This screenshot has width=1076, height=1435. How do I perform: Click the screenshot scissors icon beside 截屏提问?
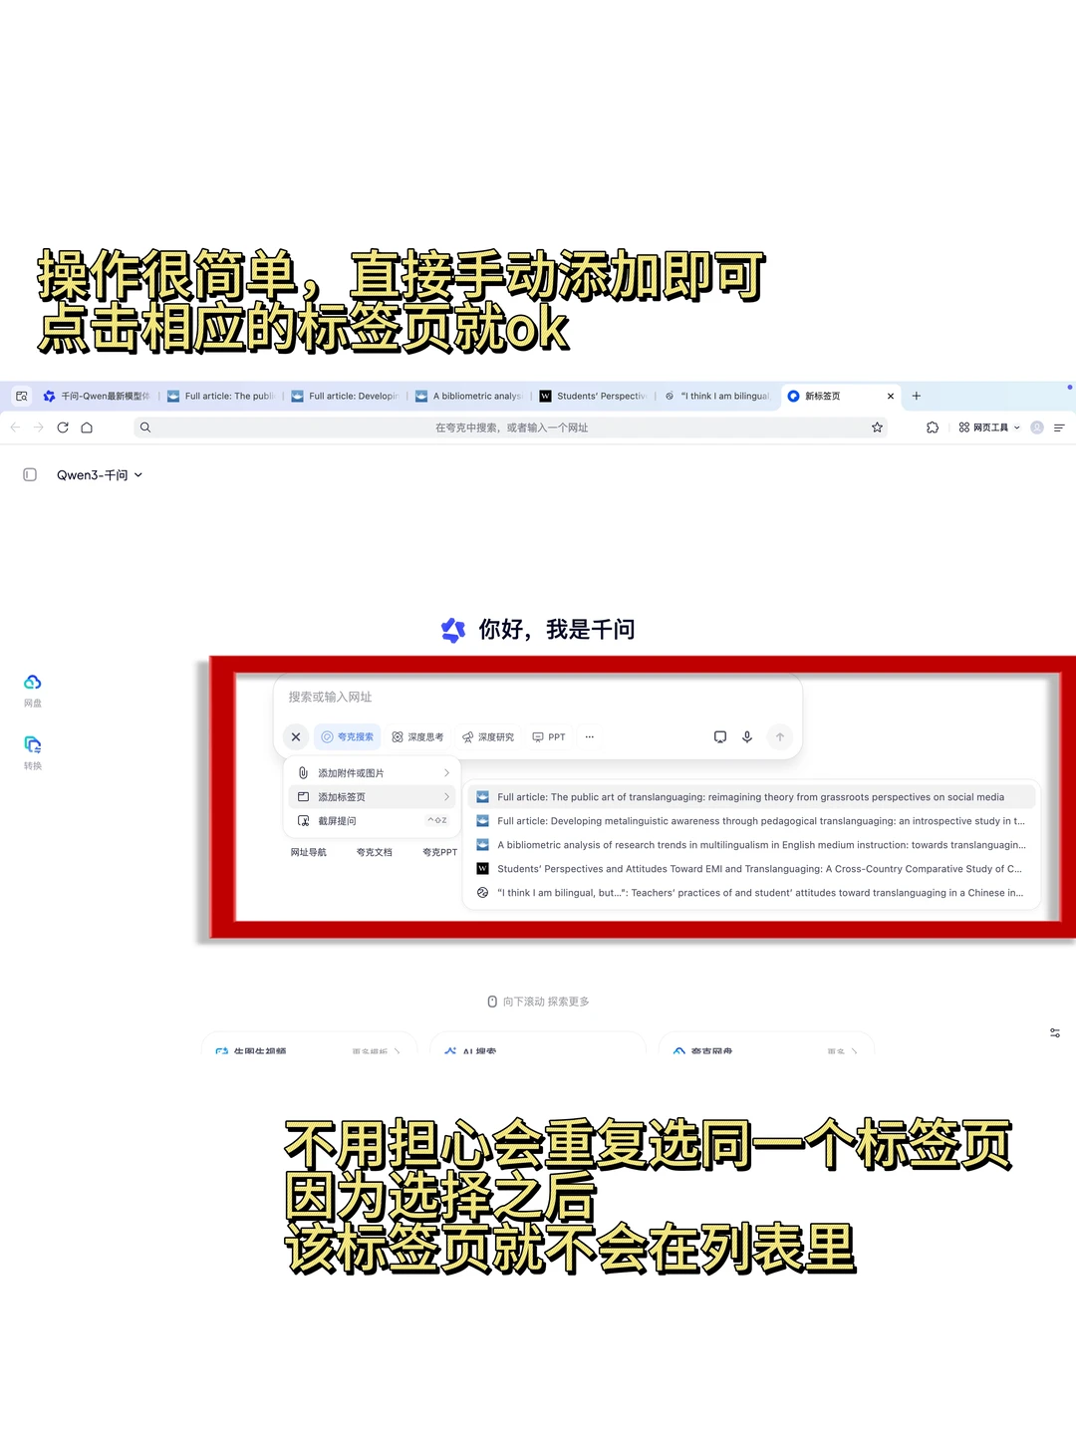click(x=304, y=821)
